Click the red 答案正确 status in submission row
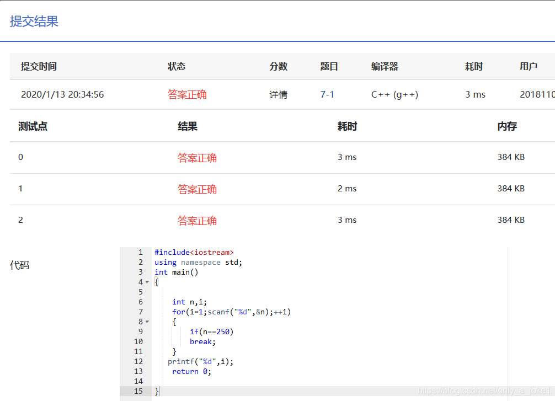This screenshot has width=555, height=401. 187,94
